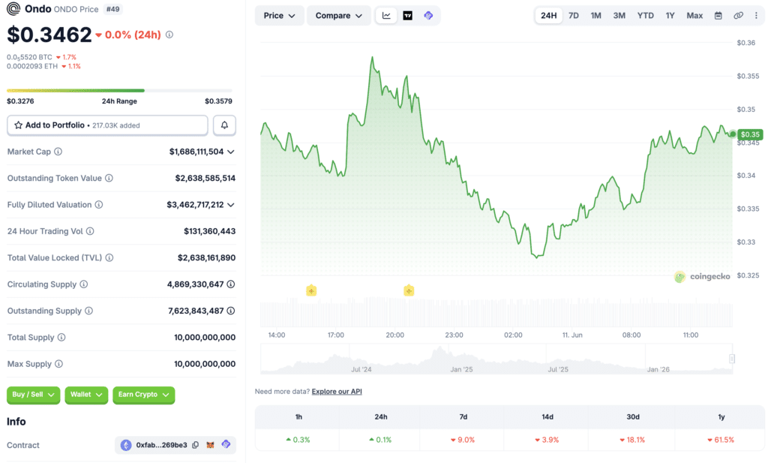Open info icon next to 24h price change
The width and height of the screenshot is (768, 463).
click(169, 35)
